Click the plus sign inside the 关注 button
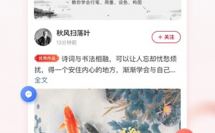 pyautogui.click(x=160, y=37)
